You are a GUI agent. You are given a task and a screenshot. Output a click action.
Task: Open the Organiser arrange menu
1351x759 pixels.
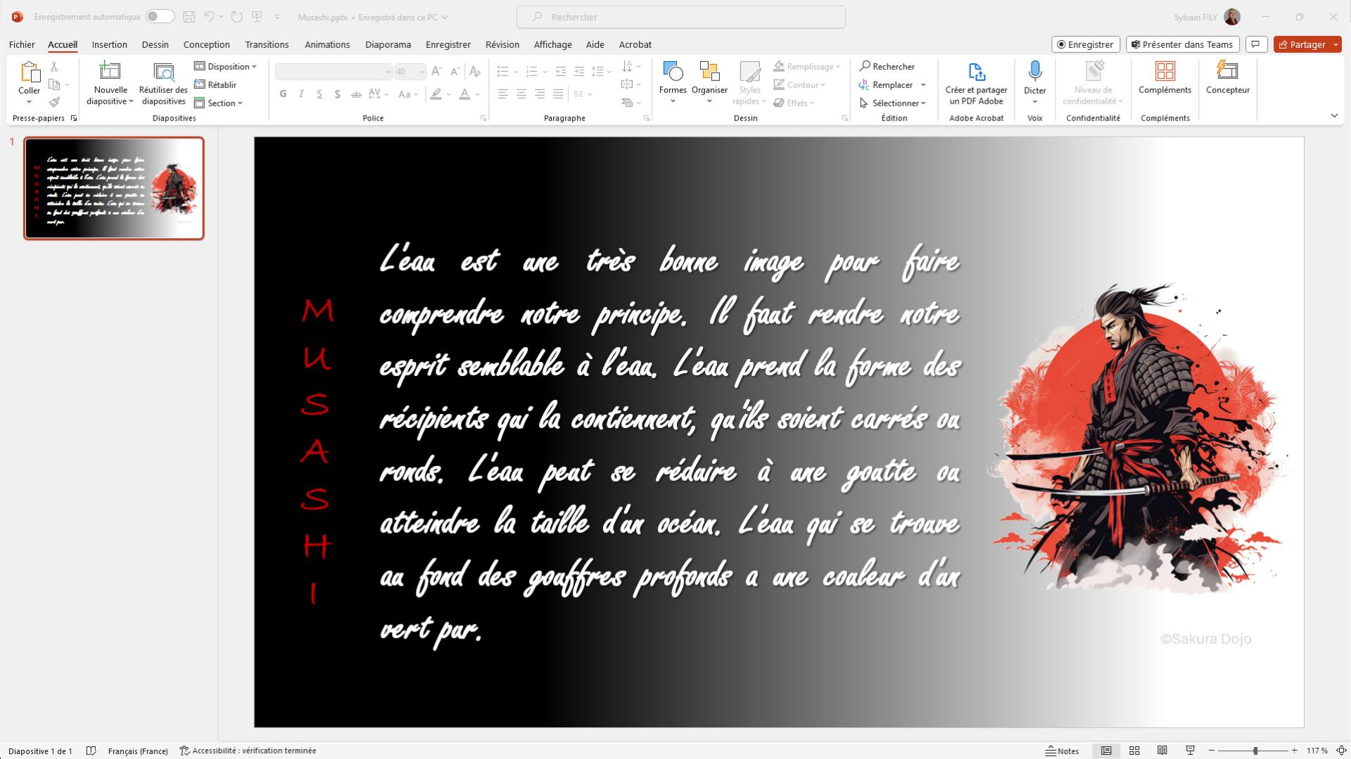pos(709,82)
